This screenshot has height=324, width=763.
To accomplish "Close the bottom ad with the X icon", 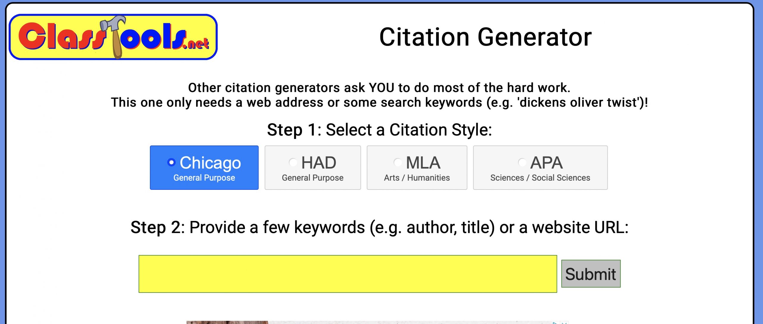I will point(564,323).
